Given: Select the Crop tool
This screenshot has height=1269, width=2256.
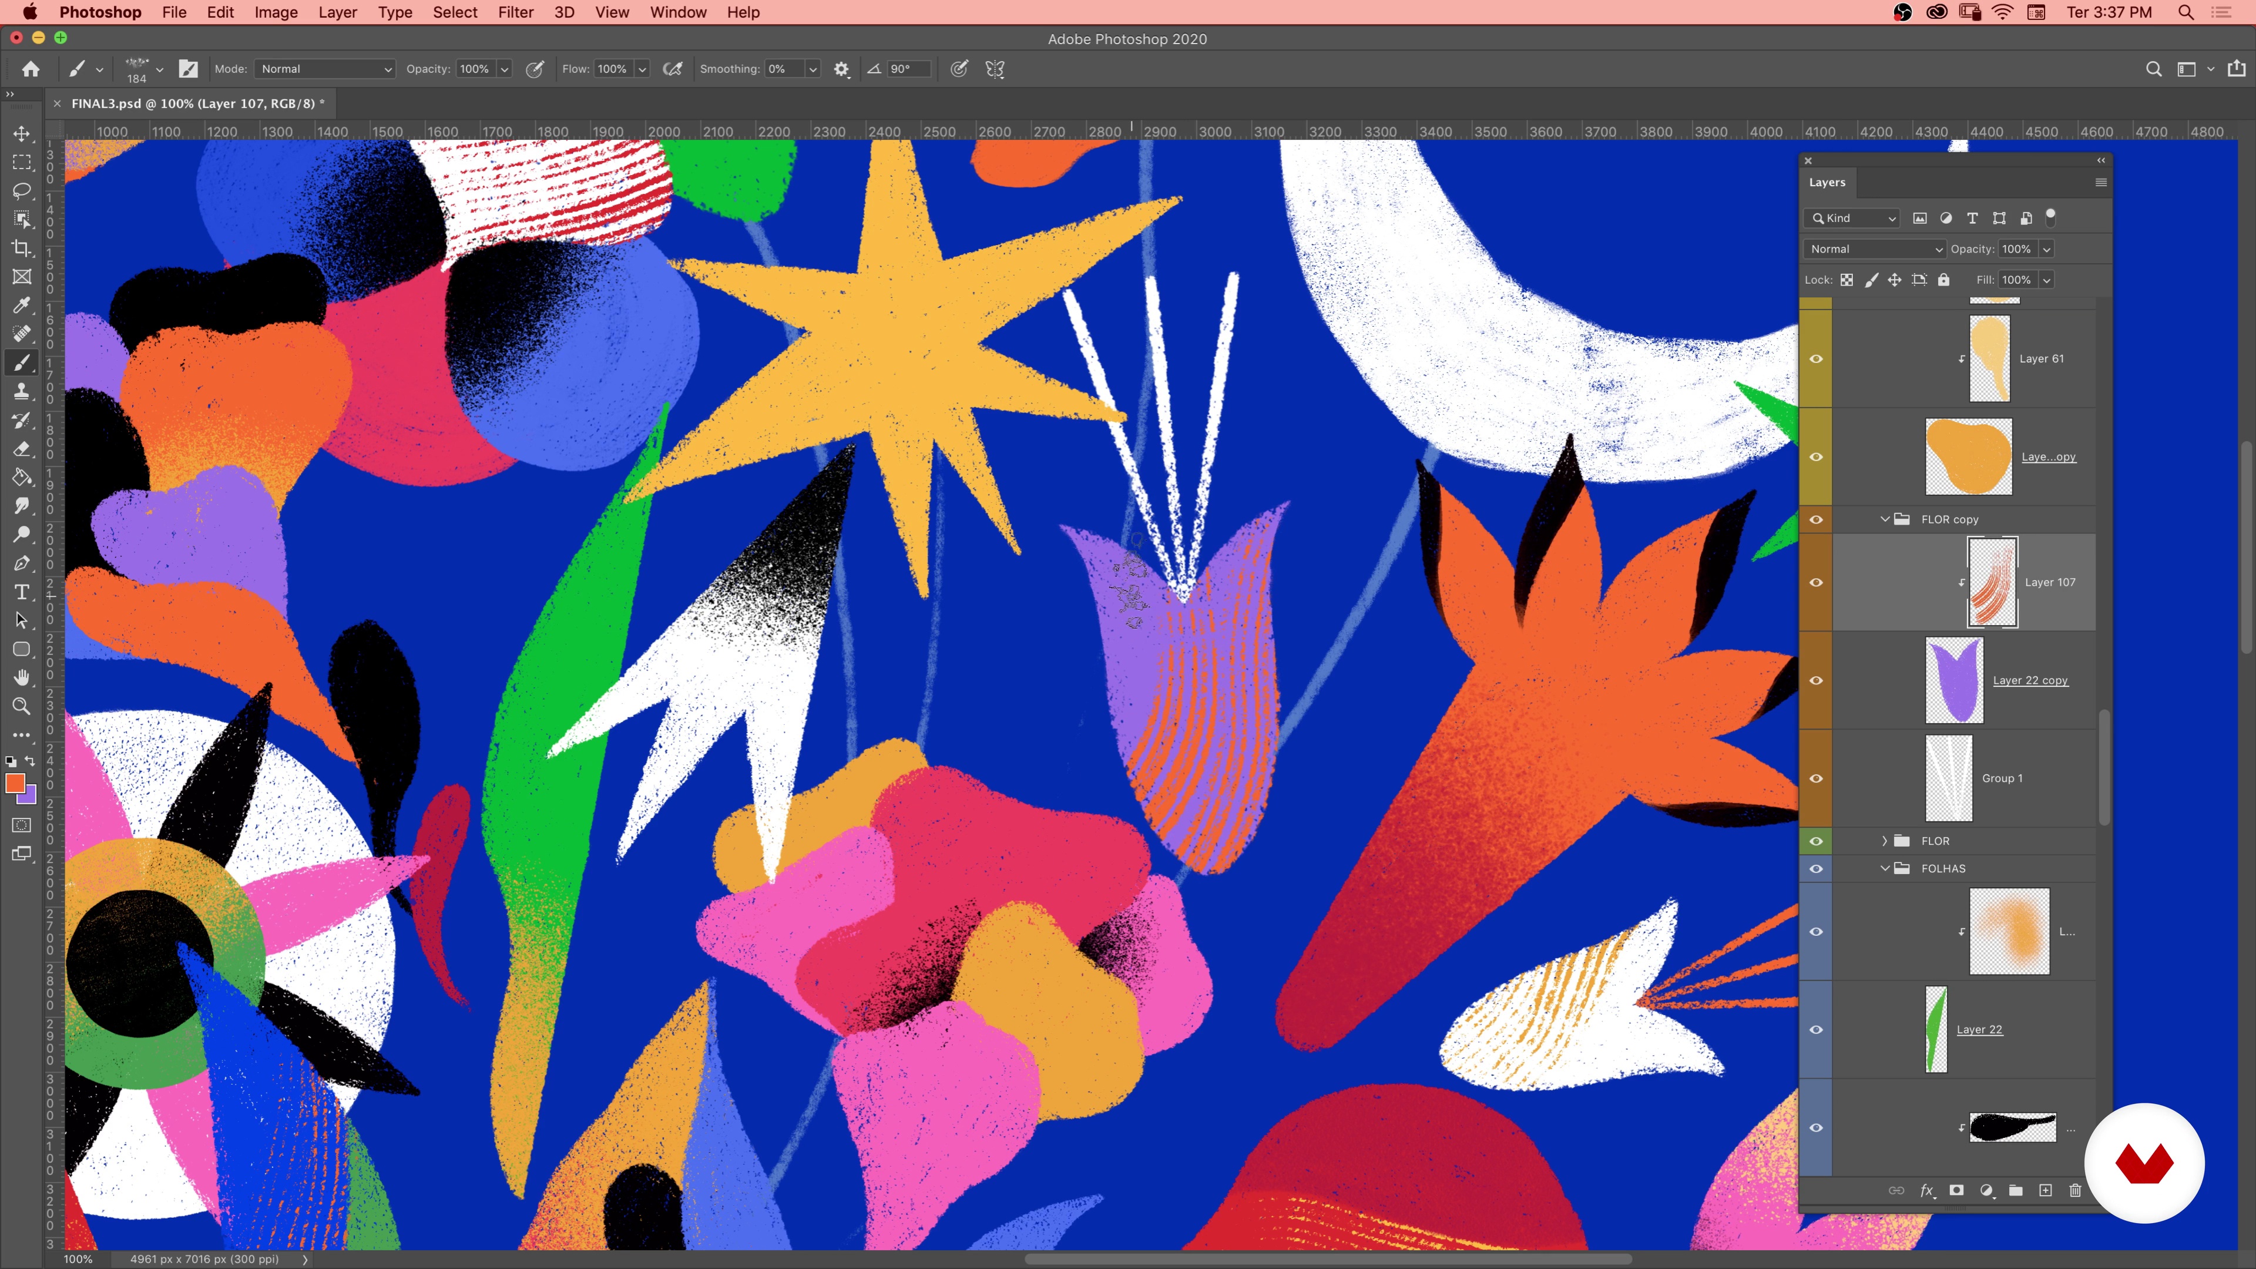Looking at the screenshot, I should [21, 248].
